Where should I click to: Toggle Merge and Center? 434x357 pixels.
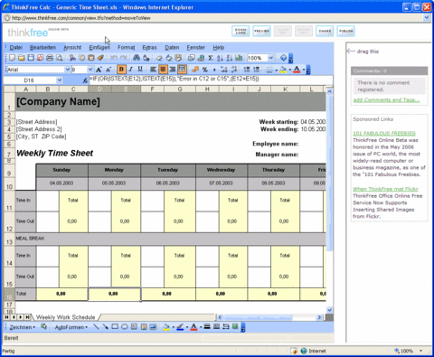(x=182, y=70)
